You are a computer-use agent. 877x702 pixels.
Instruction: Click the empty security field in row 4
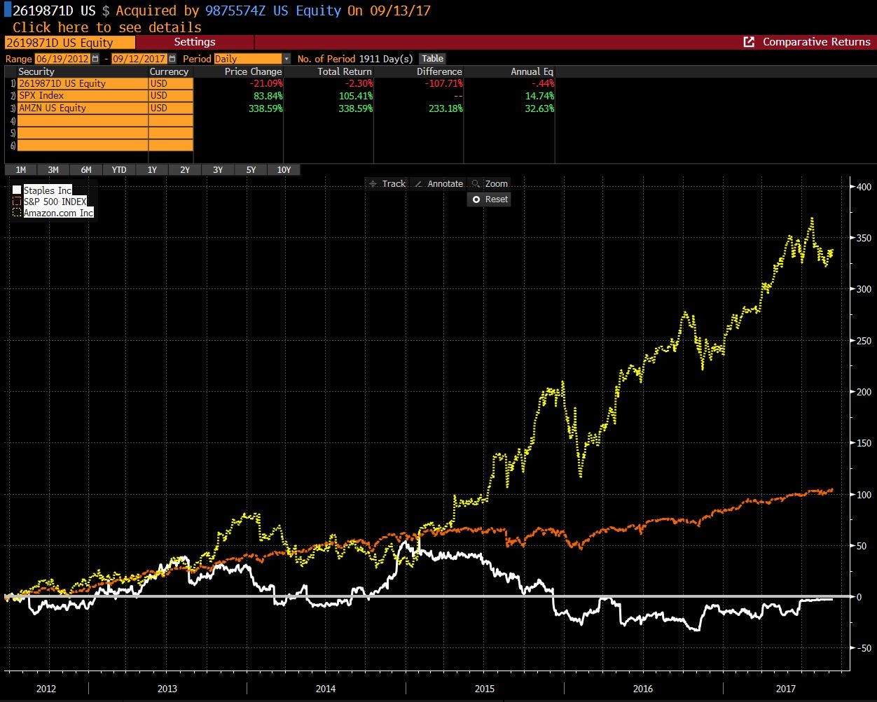coord(83,120)
